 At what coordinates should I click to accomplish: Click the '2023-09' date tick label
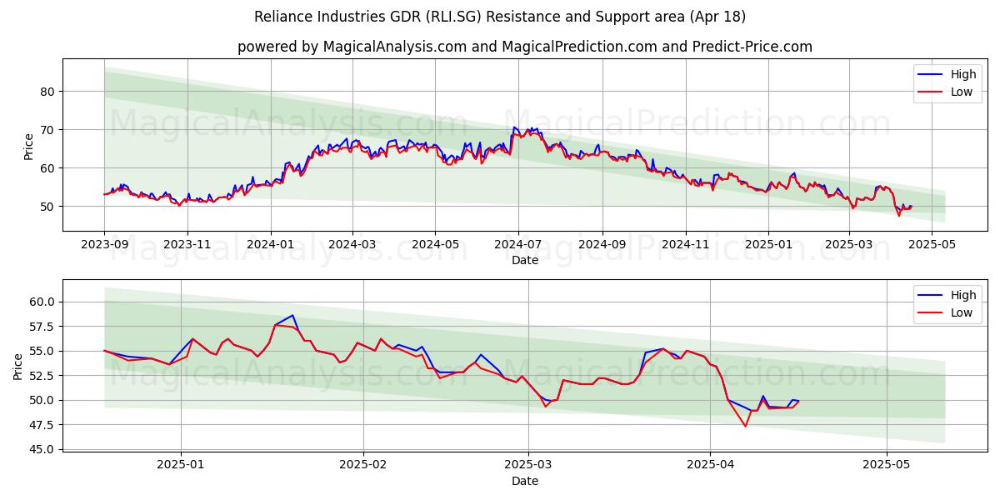(x=104, y=247)
